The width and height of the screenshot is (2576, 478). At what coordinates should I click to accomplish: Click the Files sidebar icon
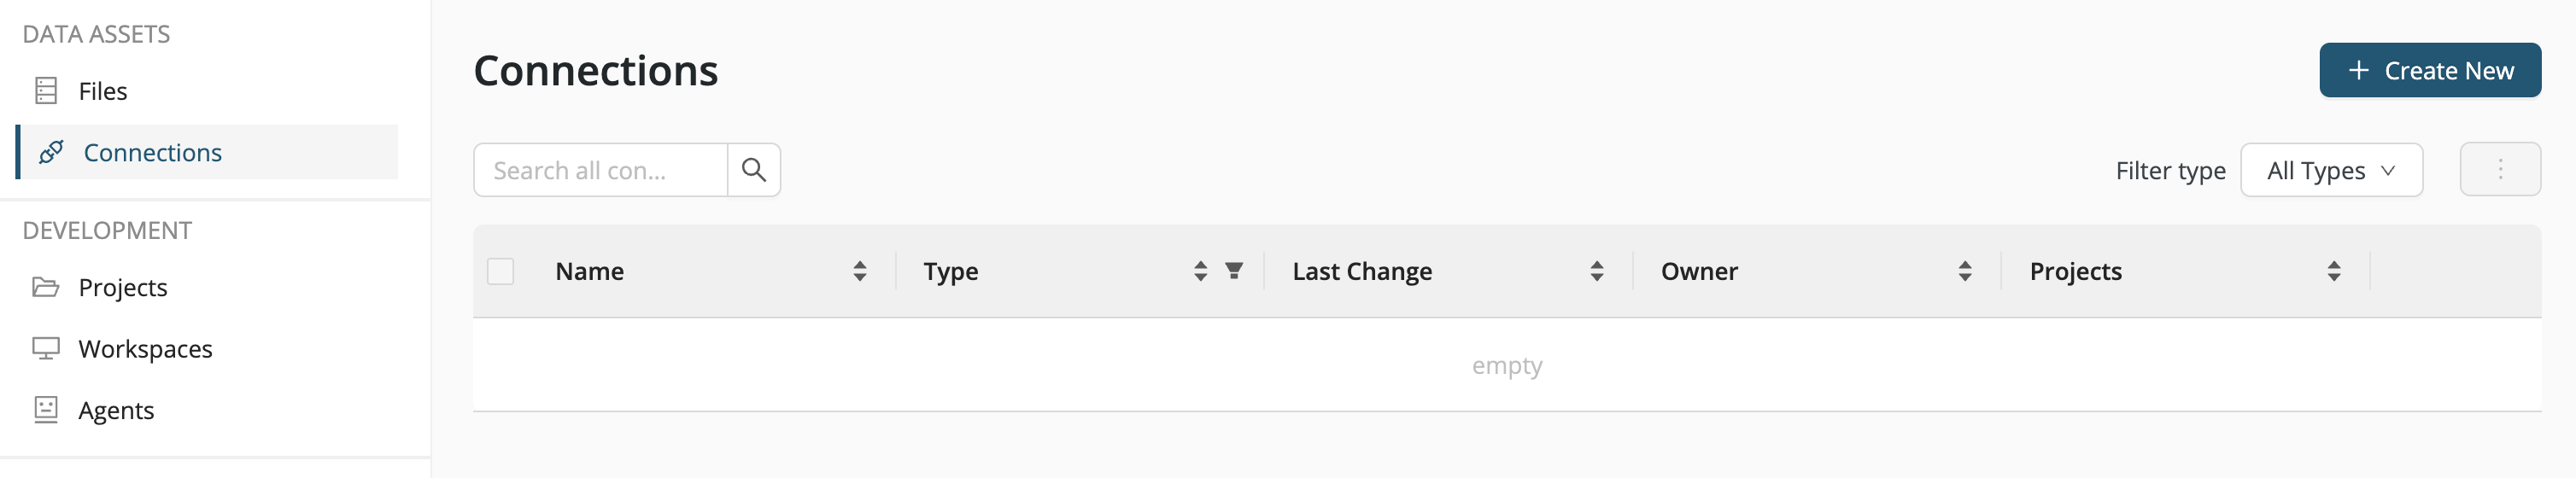(x=46, y=91)
